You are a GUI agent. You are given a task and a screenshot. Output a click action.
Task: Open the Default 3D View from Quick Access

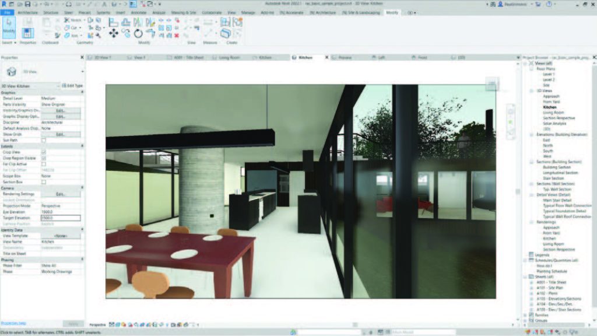click(68, 3)
